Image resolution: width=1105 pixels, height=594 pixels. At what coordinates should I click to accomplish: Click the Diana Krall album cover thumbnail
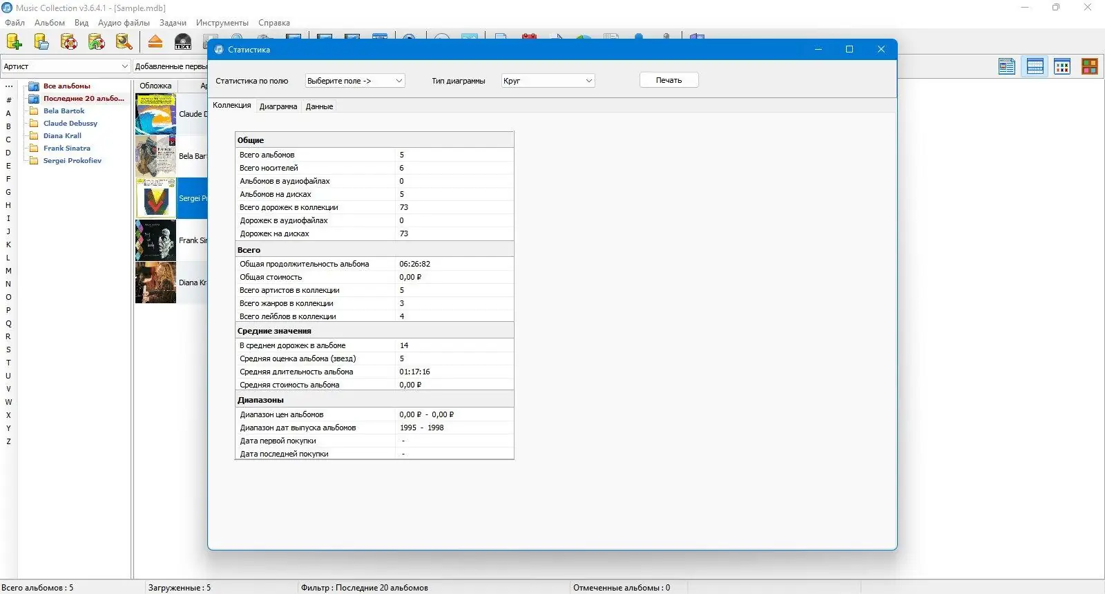(x=155, y=282)
